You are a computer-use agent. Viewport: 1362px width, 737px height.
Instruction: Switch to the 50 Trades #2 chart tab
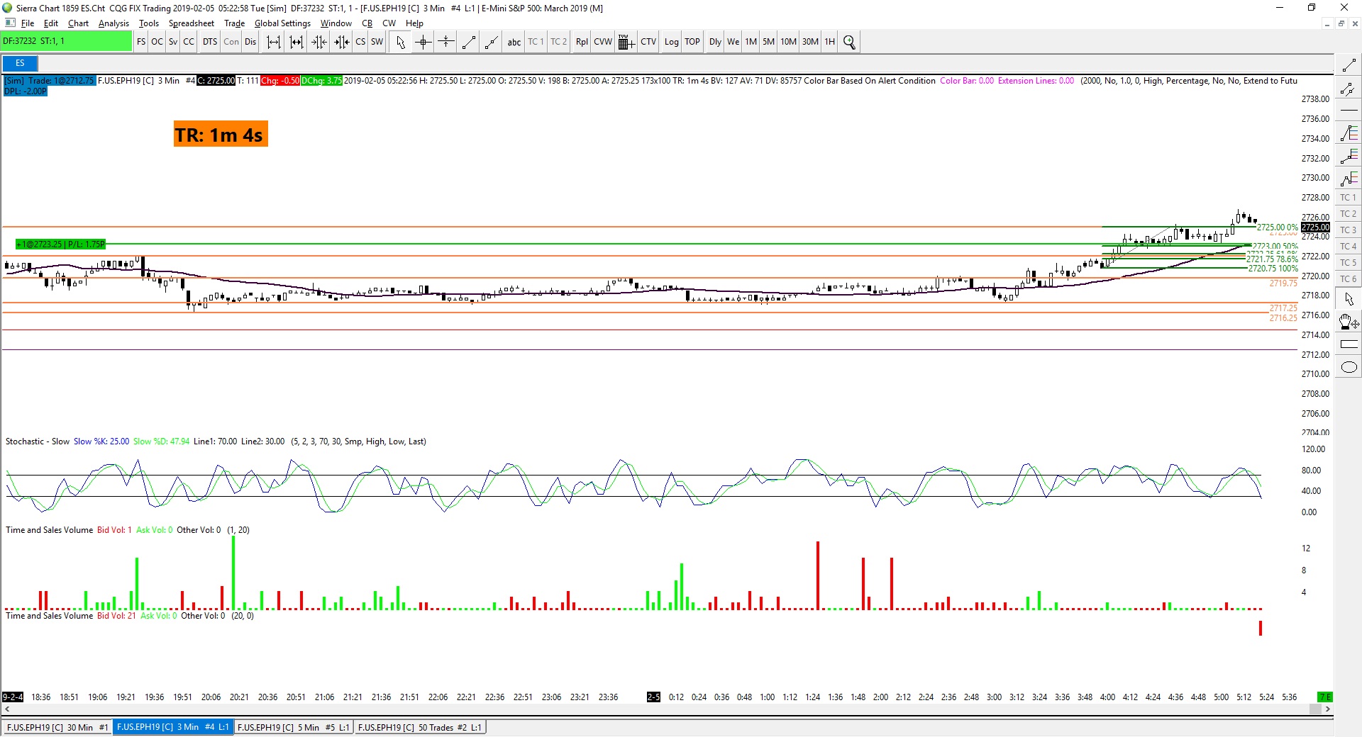pos(420,727)
